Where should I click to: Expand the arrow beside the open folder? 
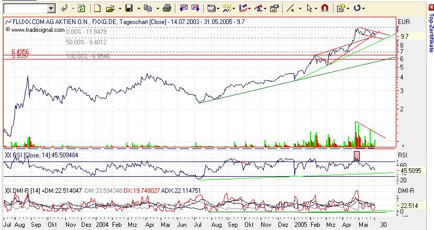coord(120,9)
